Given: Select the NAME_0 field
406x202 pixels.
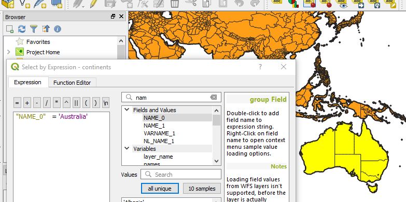Looking at the screenshot, I should (x=154, y=118).
